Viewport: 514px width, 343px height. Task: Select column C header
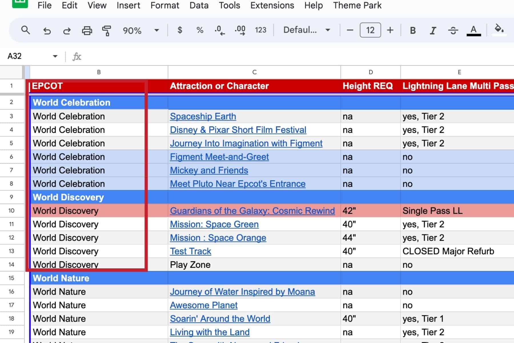(254, 72)
